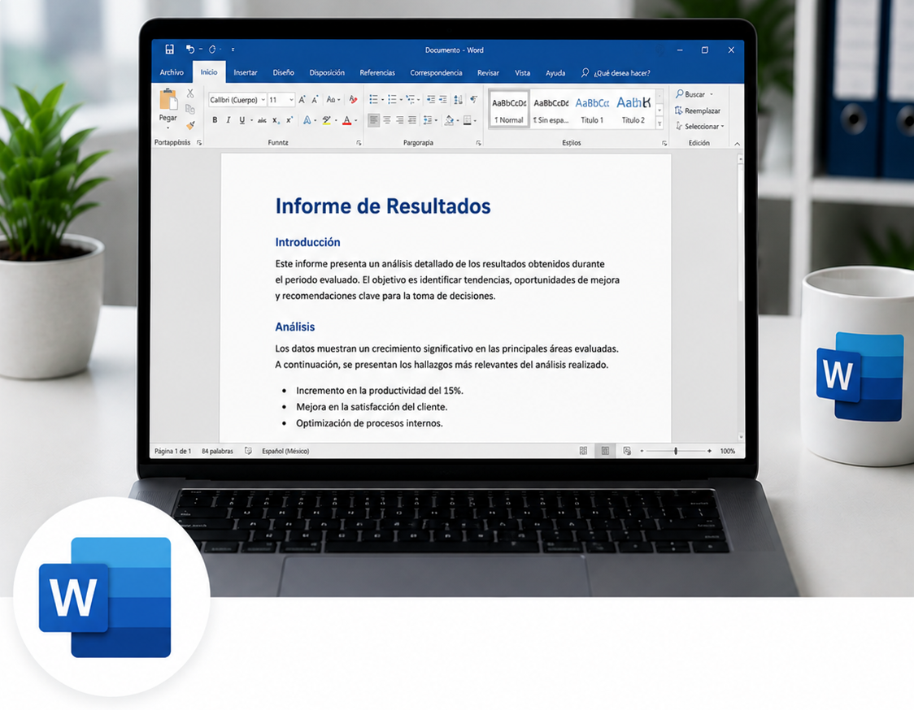The width and height of the screenshot is (914, 710).
Task: Click the Undo arrow in the quick access toolbar
Action: (190, 50)
